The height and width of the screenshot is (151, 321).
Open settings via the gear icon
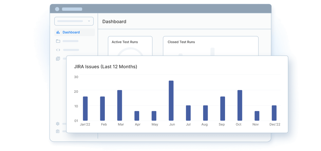58,124
